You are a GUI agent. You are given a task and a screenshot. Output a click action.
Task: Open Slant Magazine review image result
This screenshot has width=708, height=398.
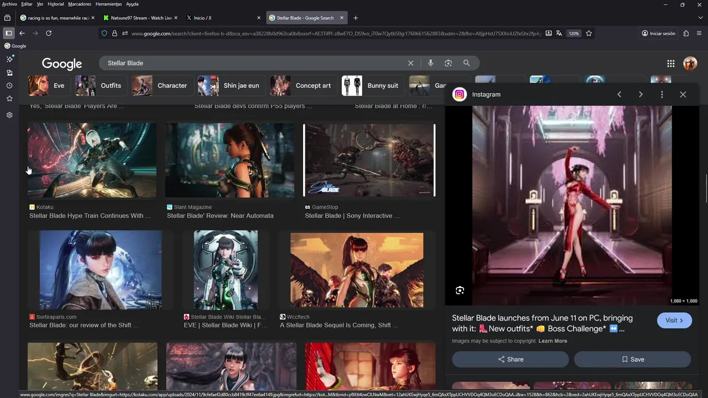230,160
